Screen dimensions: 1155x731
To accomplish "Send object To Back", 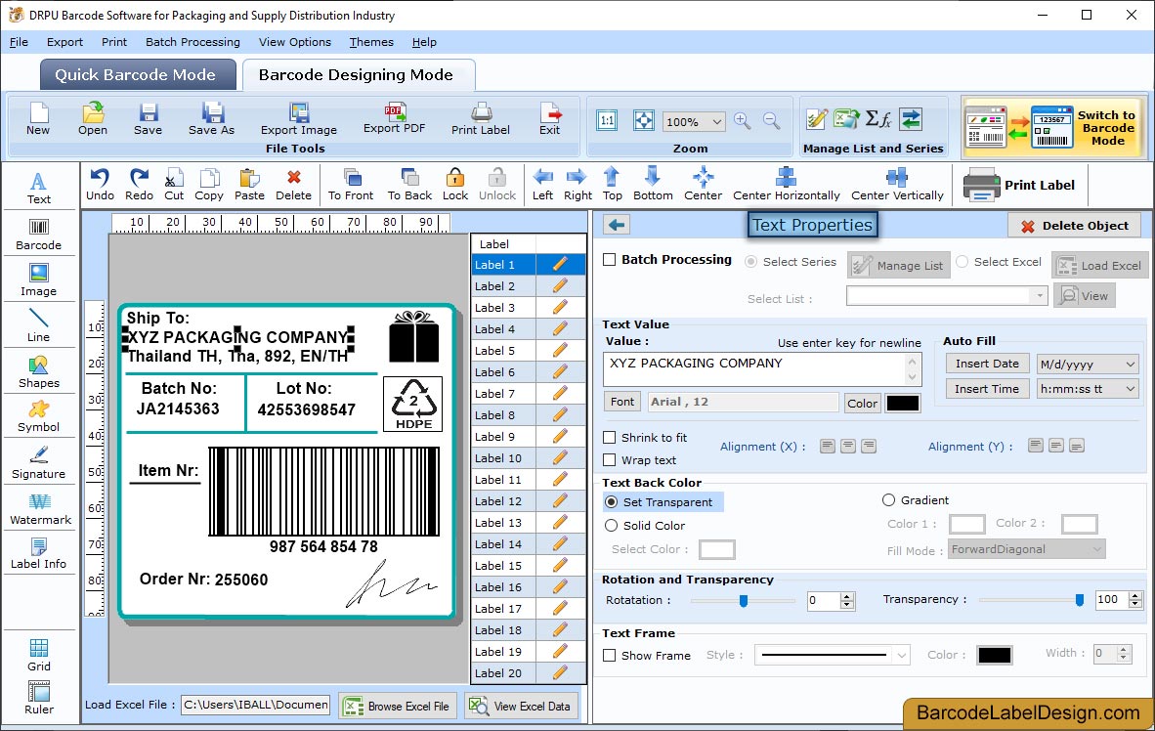I will [x=409, y=185].
